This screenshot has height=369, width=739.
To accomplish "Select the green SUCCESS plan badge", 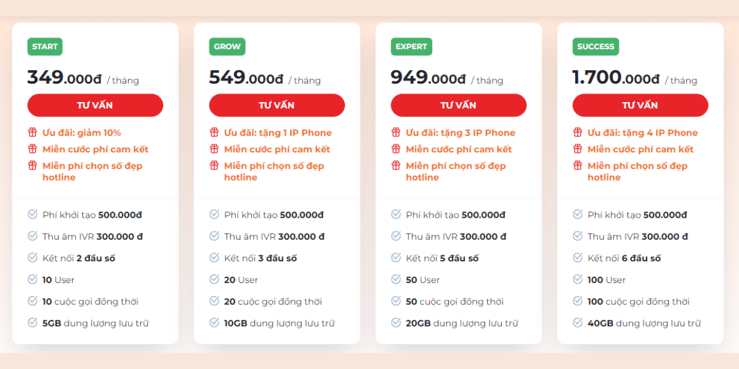I will pyautogui.click(x=596, y=47).
